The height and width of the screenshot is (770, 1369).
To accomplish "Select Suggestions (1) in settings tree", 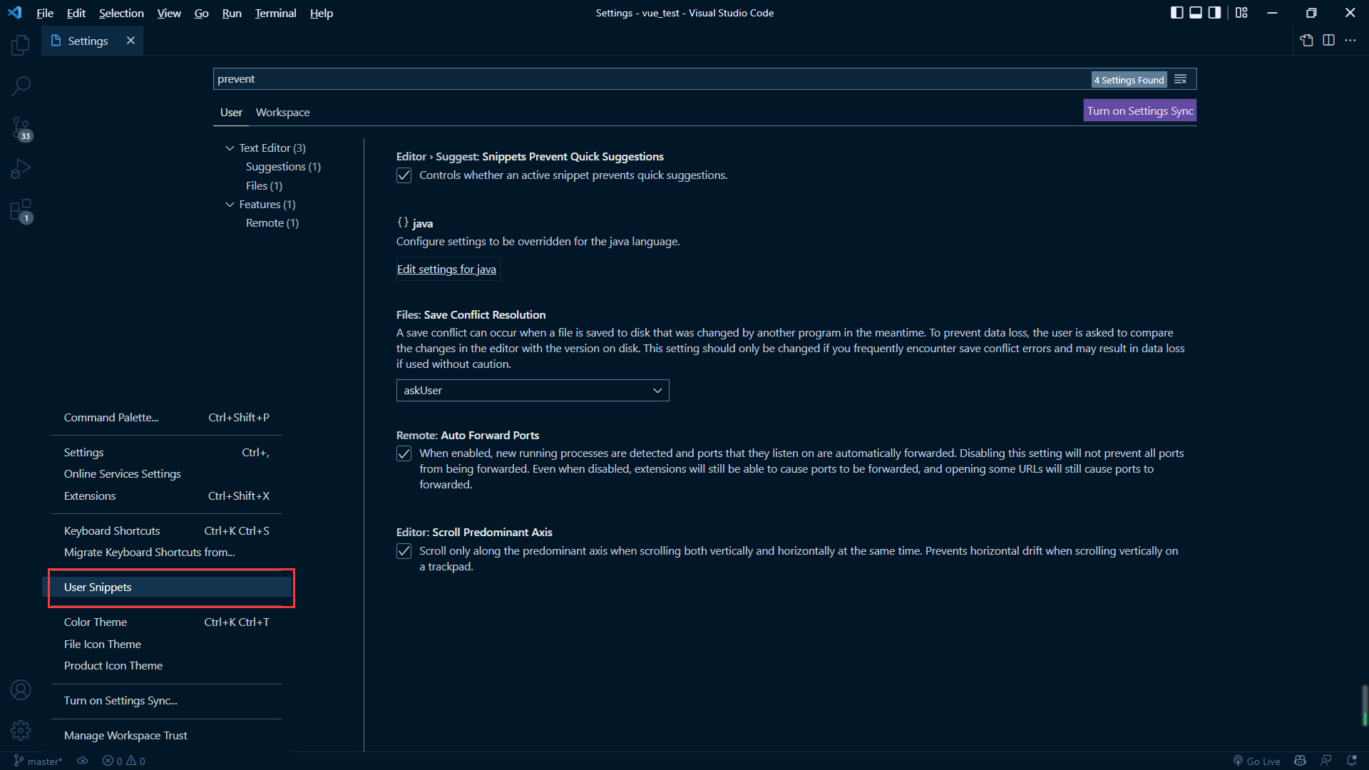I will (283, 167).
